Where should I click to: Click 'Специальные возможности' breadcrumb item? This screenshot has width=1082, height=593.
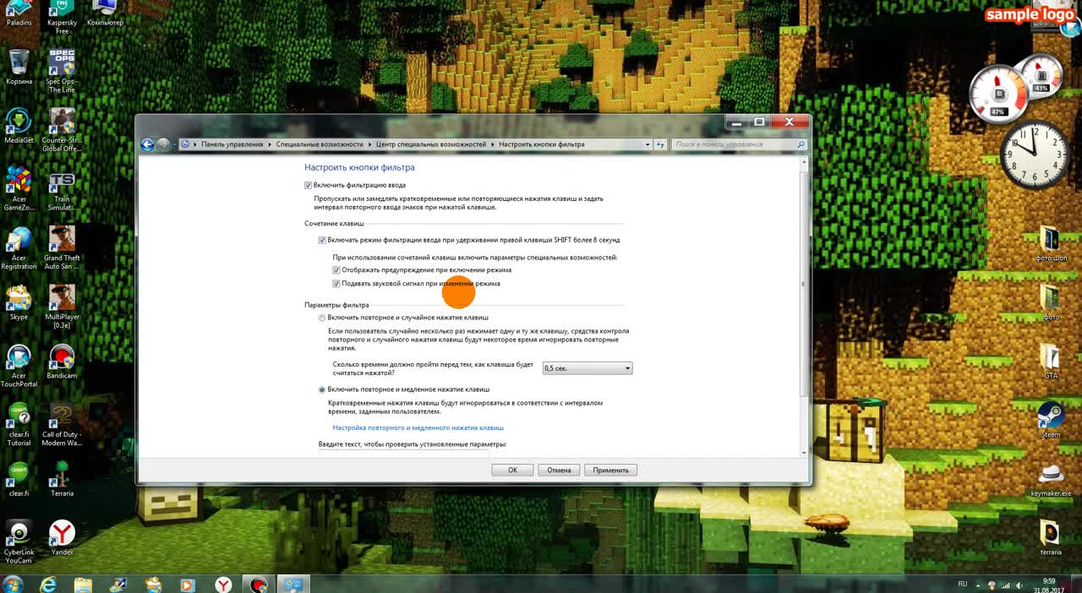pyautogui.click(x=320, y=144)
